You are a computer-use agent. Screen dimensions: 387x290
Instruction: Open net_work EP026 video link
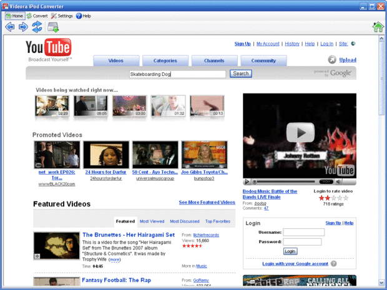tap(57, 175)
